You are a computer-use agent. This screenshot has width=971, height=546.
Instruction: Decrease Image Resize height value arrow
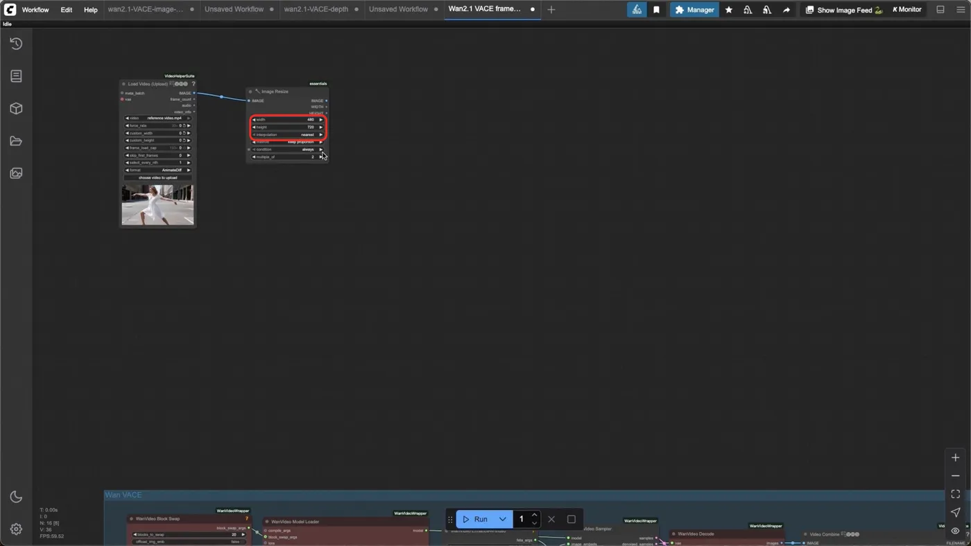(x=254, y=127)
